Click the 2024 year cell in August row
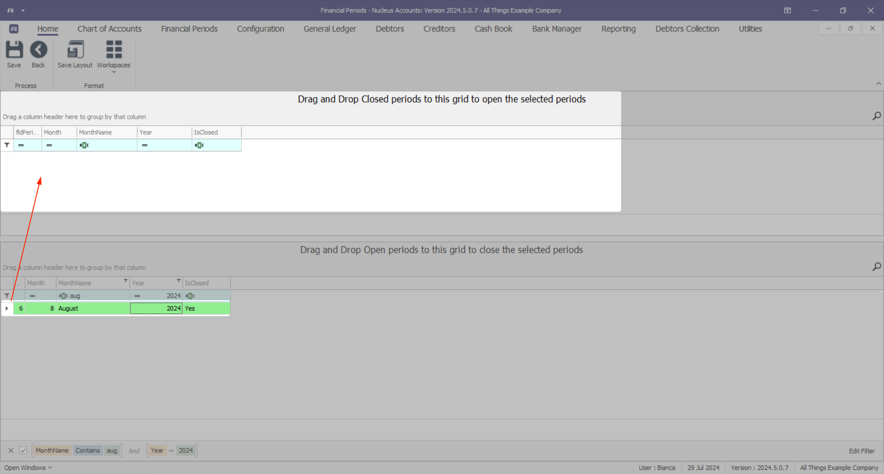 156,308
